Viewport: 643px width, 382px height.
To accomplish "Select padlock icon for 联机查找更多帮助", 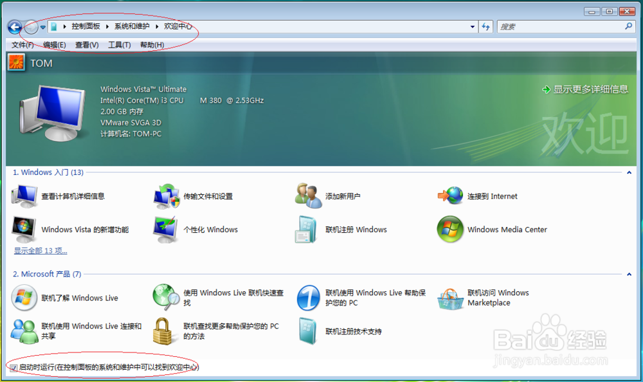I will (162, 331).
